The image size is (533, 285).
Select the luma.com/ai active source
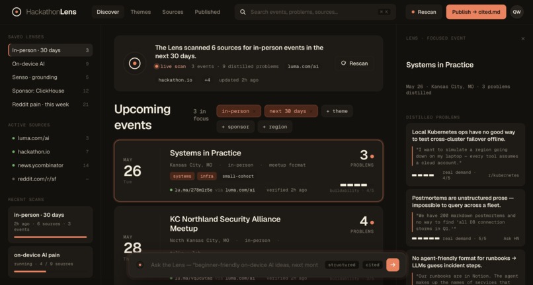(50, 138)
